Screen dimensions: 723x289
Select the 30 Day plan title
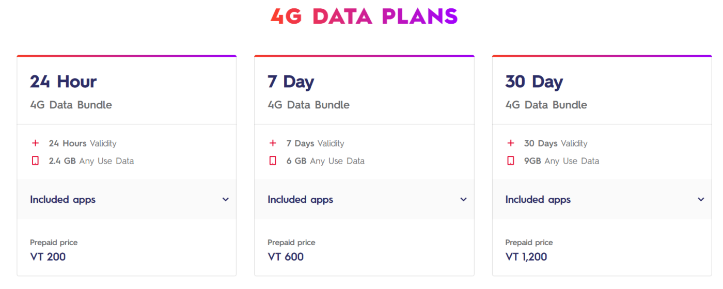534,82
